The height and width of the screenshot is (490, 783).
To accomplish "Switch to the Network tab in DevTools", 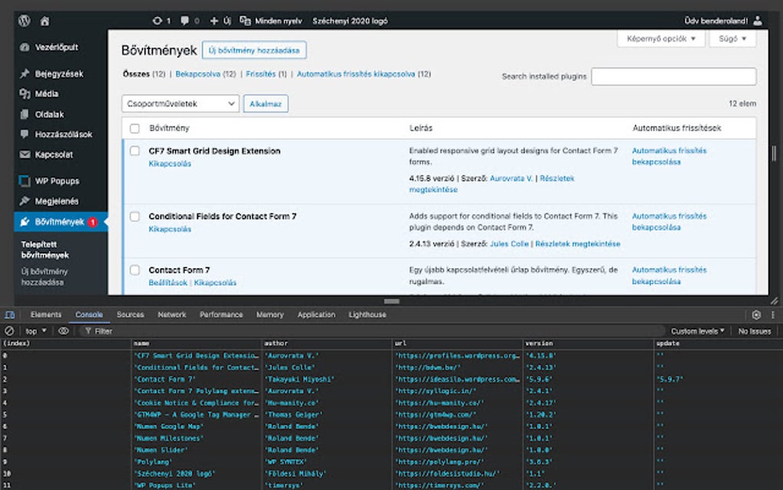I will tap(171, 314).
